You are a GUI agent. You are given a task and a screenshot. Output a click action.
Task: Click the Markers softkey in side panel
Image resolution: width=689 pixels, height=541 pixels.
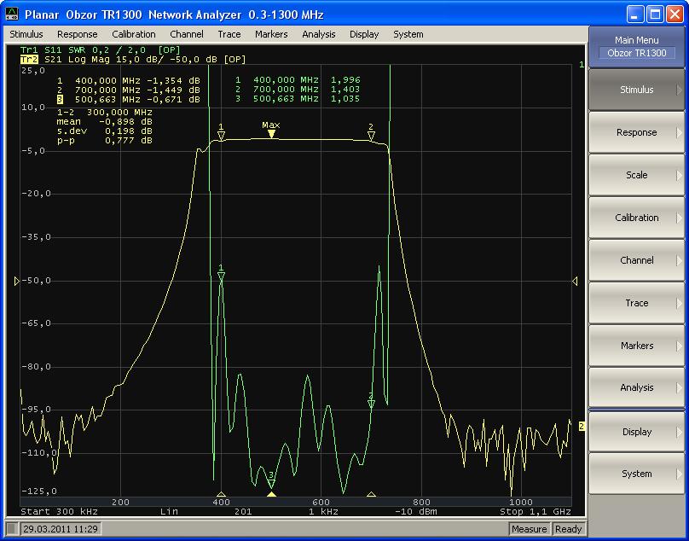(x=637, y=346)
